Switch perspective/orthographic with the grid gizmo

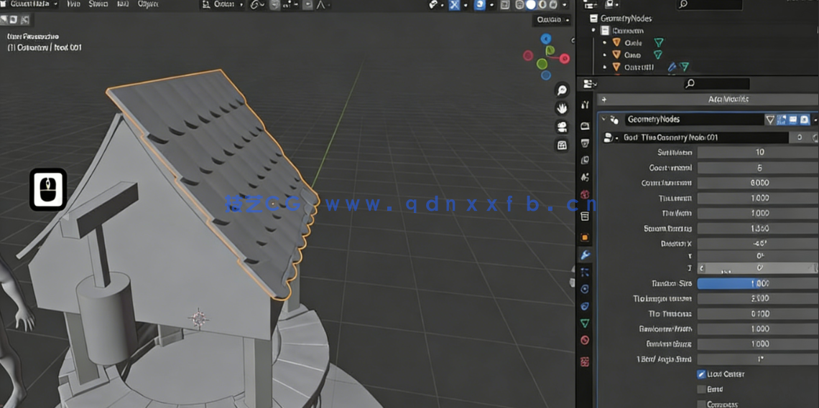tap(562, 145)
